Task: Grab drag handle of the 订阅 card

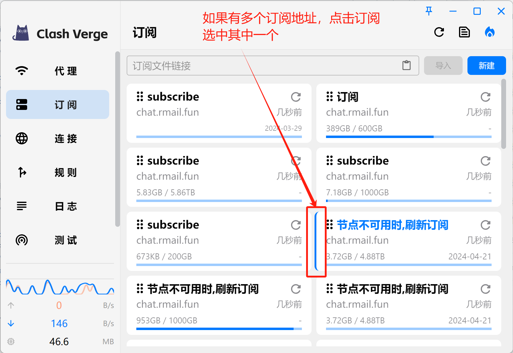Action: click(330, 97)
